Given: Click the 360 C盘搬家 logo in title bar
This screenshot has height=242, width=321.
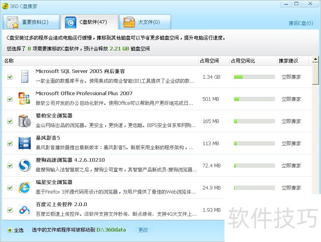Looking at the screenshot, I should click(5, 5).
